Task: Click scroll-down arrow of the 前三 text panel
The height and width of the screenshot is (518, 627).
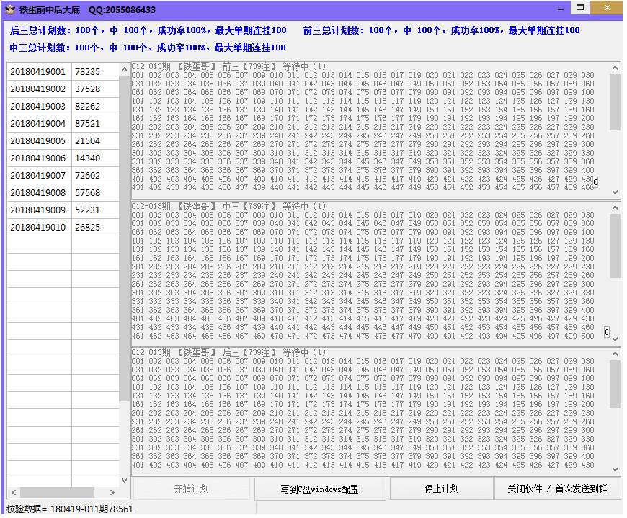Action: point(615,192)
